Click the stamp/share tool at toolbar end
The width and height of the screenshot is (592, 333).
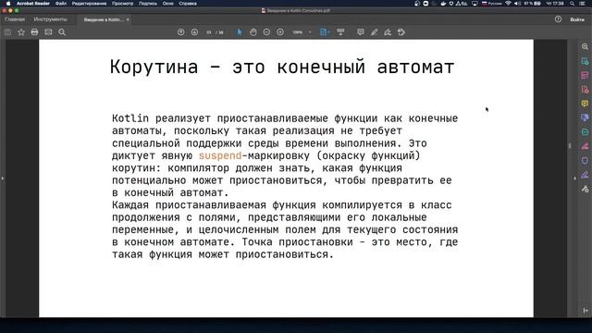(401, 32)
